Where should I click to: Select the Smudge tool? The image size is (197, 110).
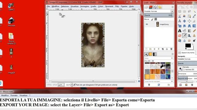pyautogui.click(x=189, y=40)
